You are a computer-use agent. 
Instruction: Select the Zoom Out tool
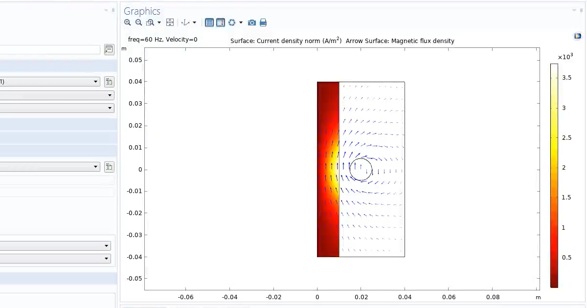139,22
